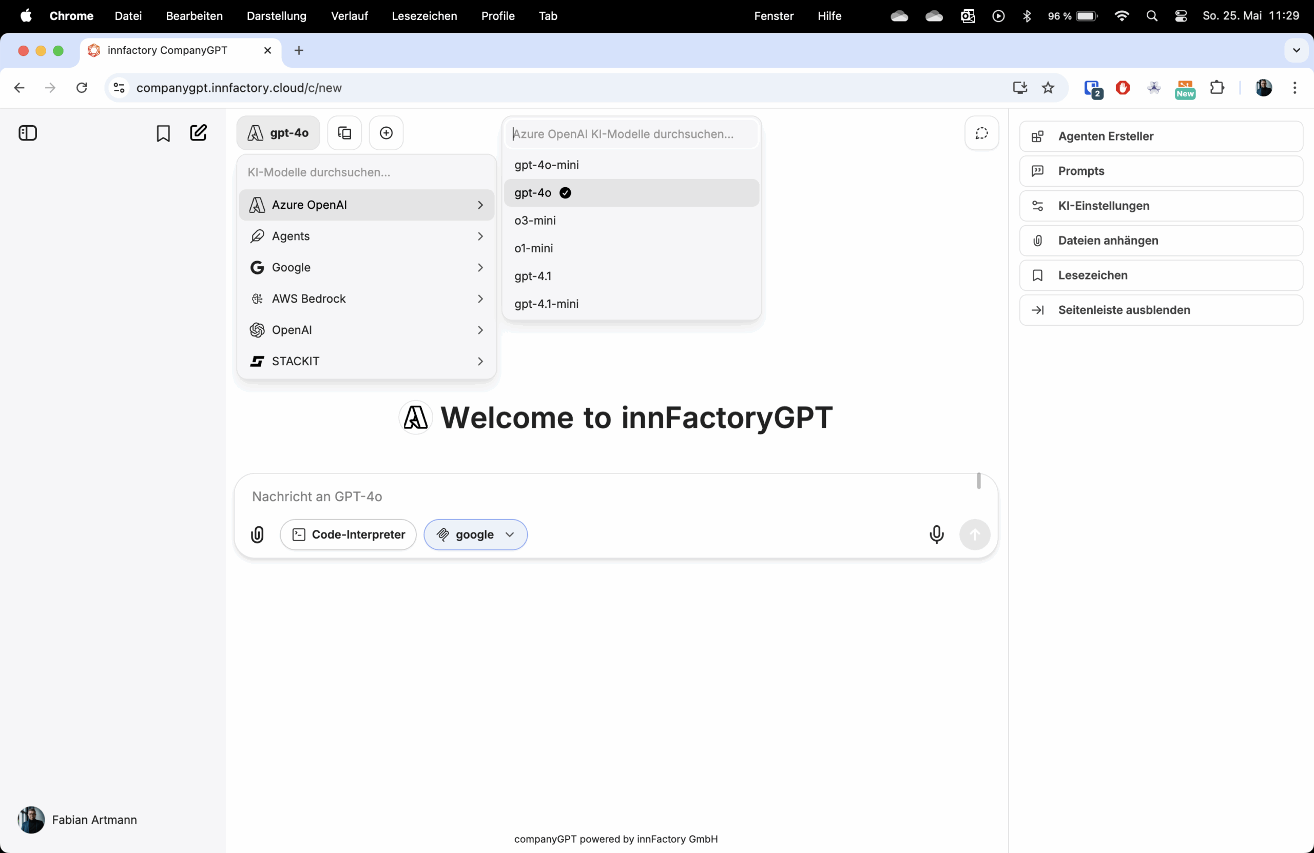This screenshot has height=853, width=1314.
Task: Click Bluetooth icon in menu bar
Action: [x=1027, y=16]
